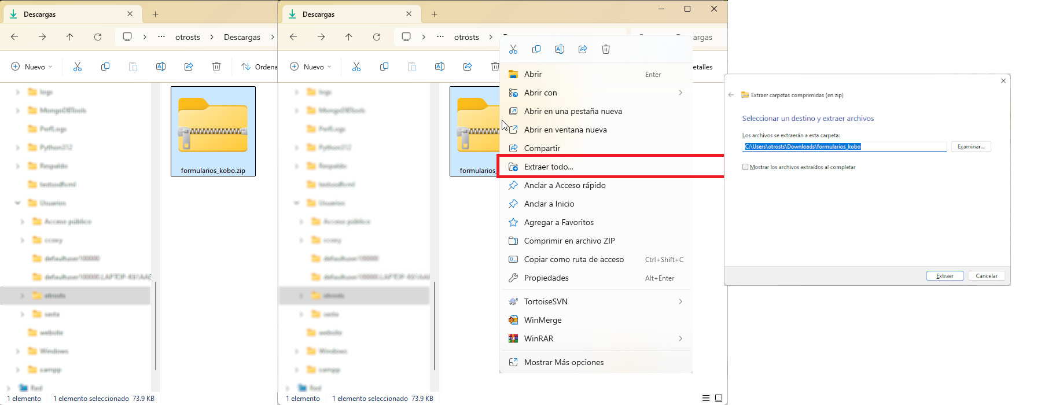Click Share icon in first window toolbar
This screenshot has height=405, width=1041.
click(189, 67)
